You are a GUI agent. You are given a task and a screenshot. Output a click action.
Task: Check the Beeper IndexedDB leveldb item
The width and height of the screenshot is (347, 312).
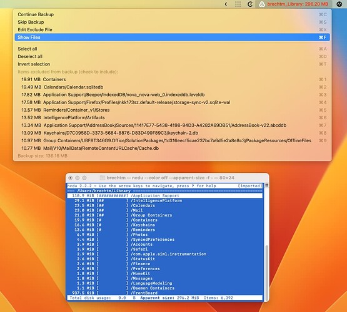tap(172, 95)
